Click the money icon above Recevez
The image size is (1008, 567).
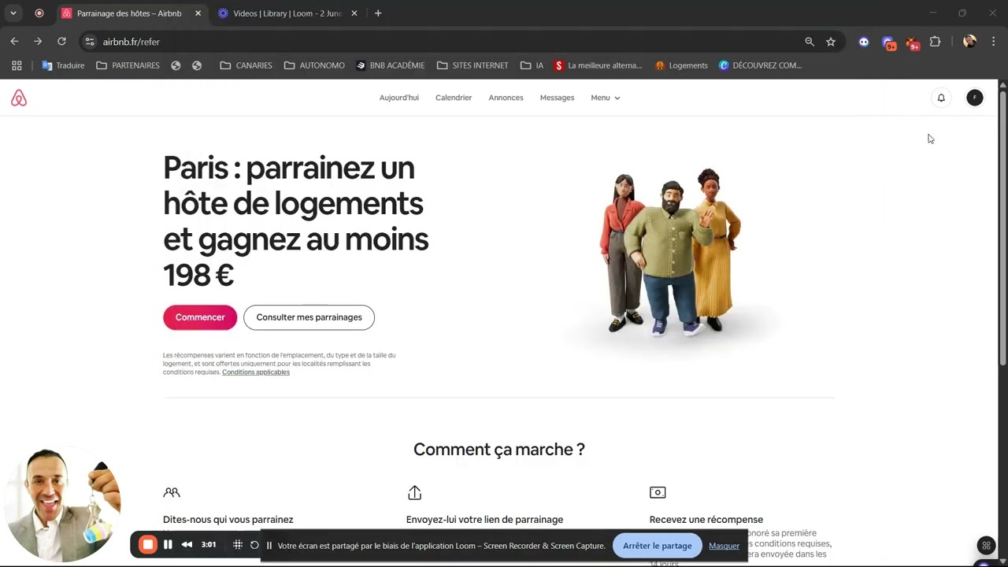(x=658, y=492)
